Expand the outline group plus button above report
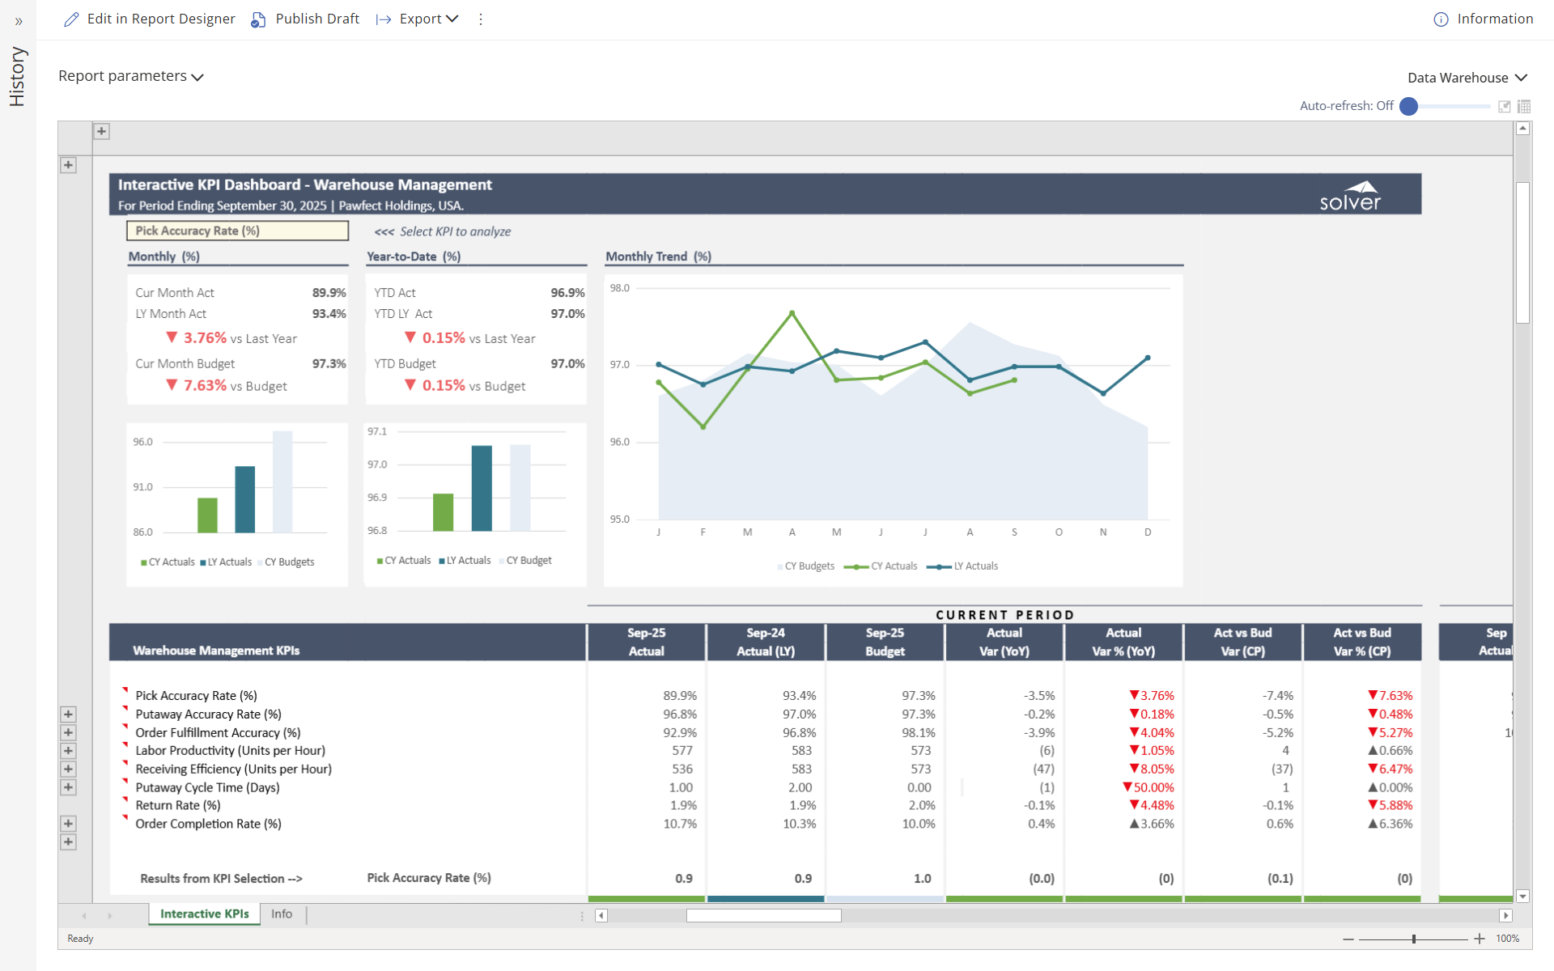This screenshot has width=1554, height=971. coord(101,130)
